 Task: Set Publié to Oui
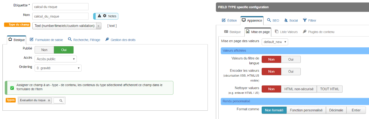click(64, 50)
